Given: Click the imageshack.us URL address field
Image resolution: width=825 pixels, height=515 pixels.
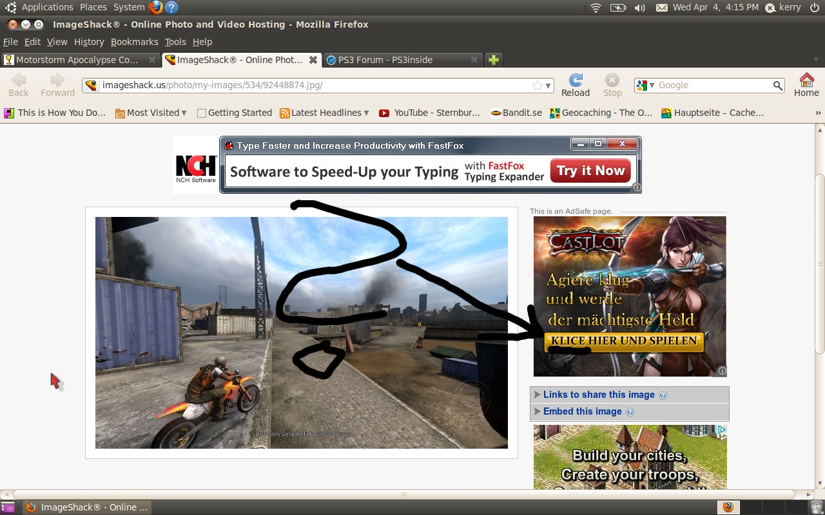Looking at the screenshot, I should (x=309, y=86).
